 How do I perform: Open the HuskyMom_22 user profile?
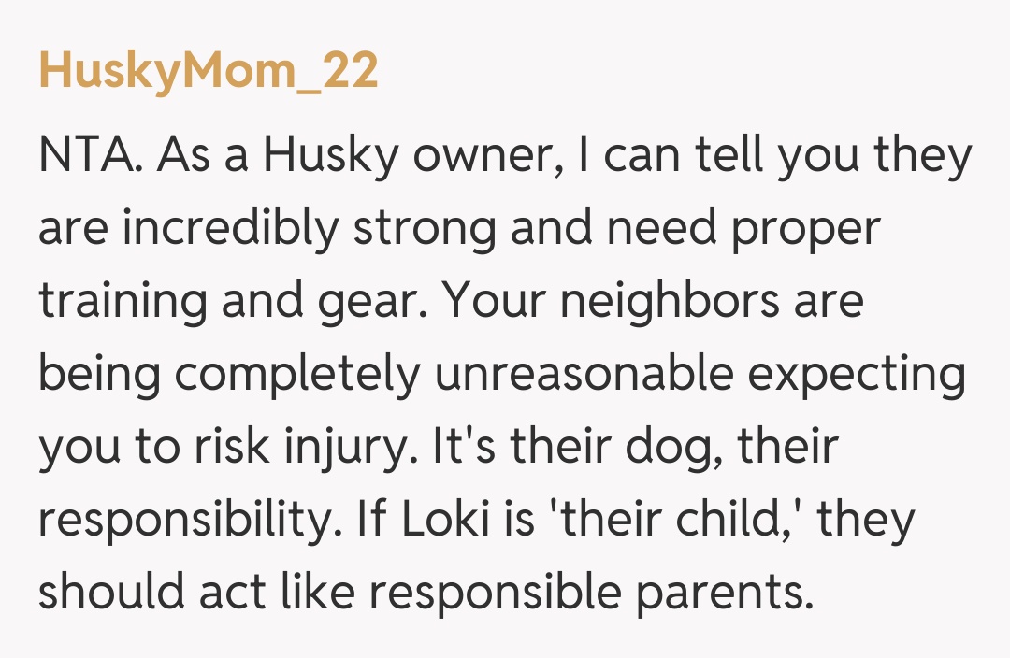[x=209, y=73]
